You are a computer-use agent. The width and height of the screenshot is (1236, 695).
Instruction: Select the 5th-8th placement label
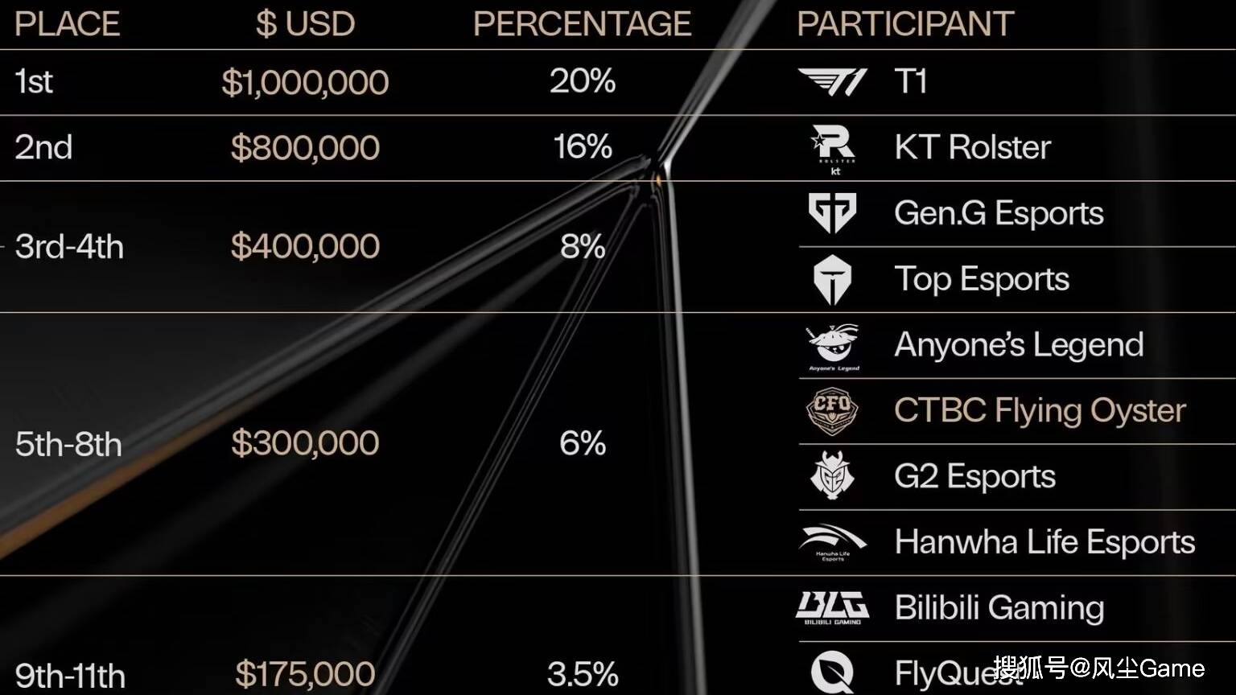pyautogui.click(x=68, y=444)
